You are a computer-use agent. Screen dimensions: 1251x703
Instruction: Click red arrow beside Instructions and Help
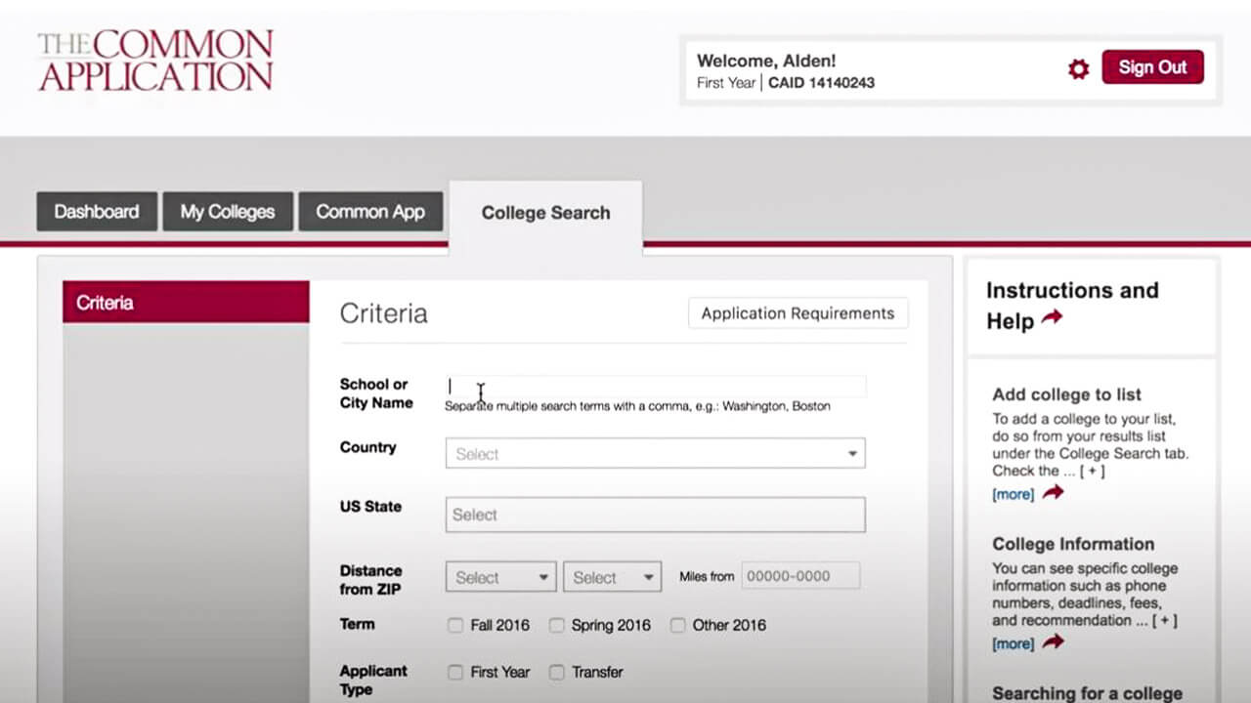1052,317
